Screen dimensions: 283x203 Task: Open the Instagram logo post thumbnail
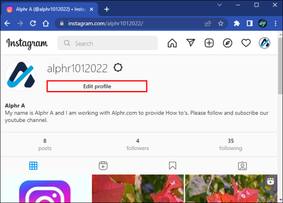(x=46, y=188)
